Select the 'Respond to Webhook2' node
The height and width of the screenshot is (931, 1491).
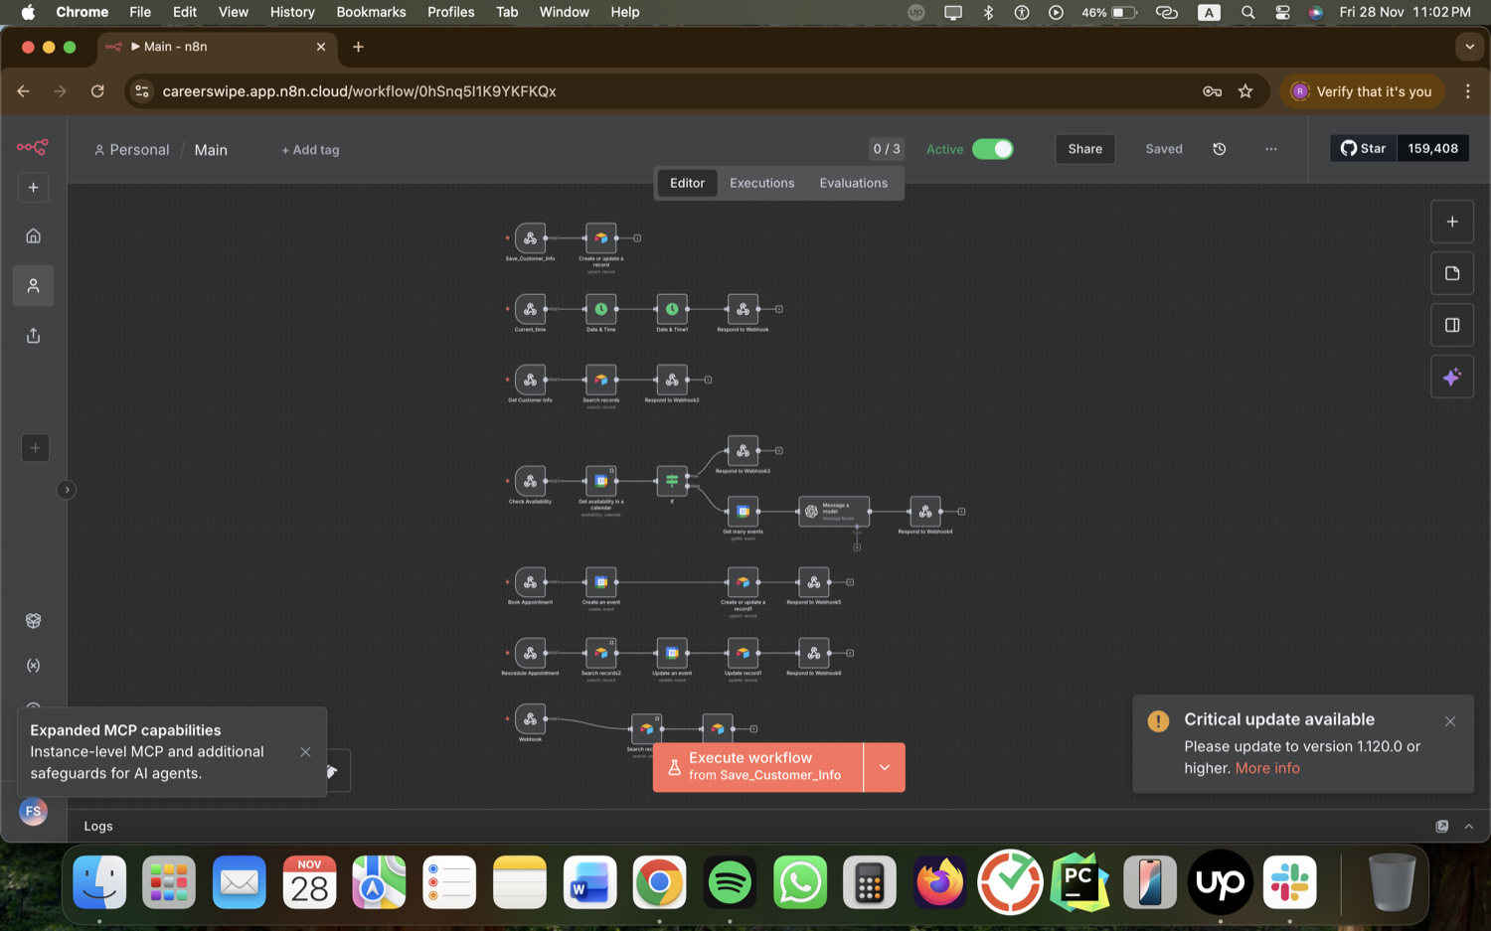click(x=672, y=380)
